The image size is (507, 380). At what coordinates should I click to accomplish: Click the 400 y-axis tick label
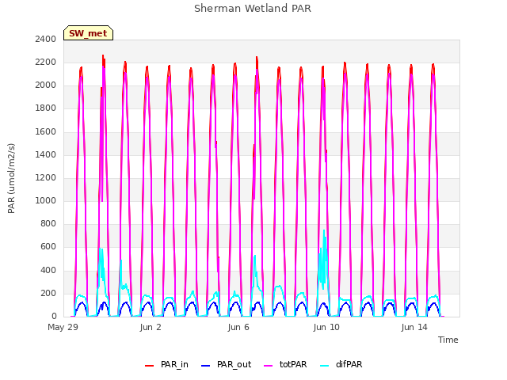tap(48, 270)
